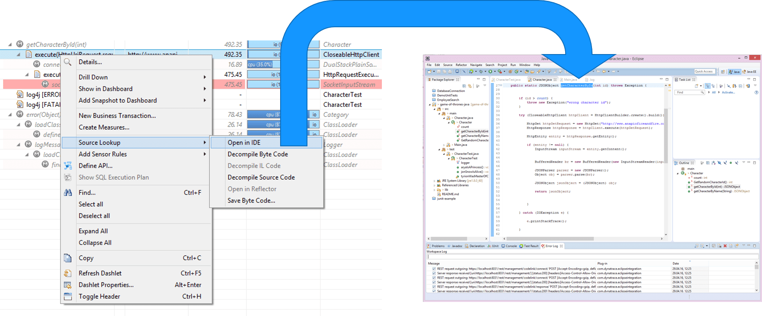Viewport: 762px width, 316px height.
Task: Click the Dashlet Properties icon
Action: click(x=68, y=285)
